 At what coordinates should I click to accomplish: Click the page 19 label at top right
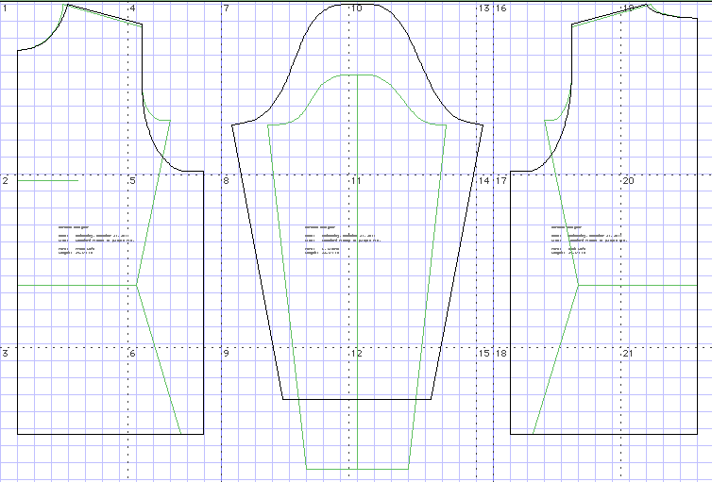[628, 8]
